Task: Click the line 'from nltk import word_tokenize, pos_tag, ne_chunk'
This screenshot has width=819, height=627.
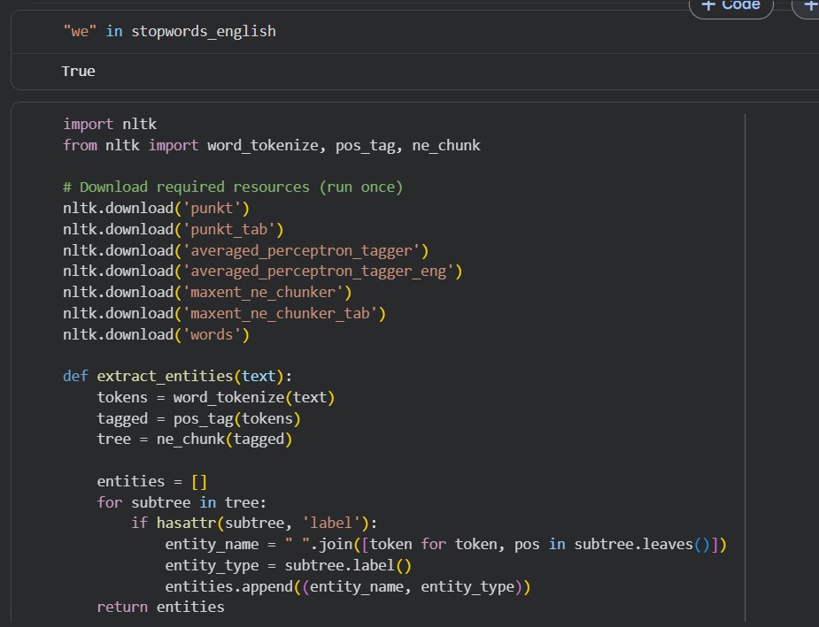Action: [272, 146]
